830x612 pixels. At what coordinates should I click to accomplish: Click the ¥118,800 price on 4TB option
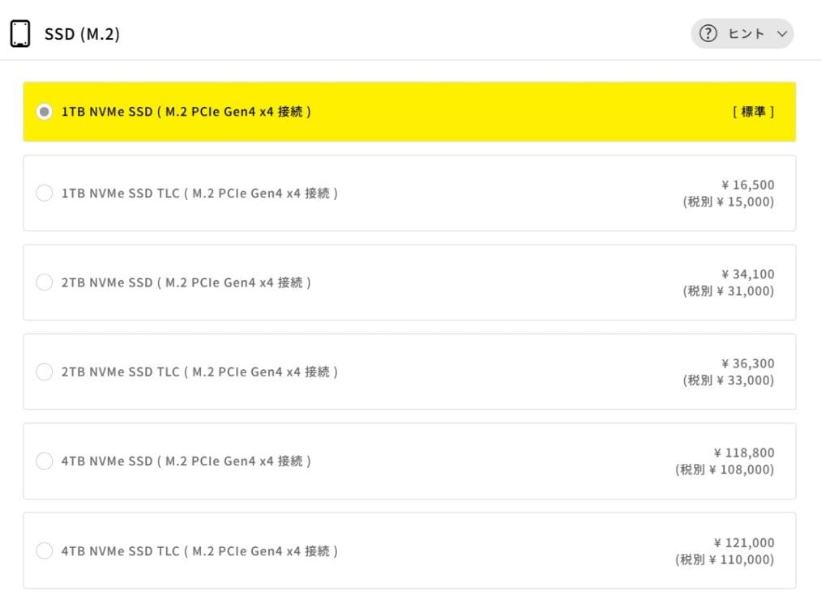click(744, 453)
